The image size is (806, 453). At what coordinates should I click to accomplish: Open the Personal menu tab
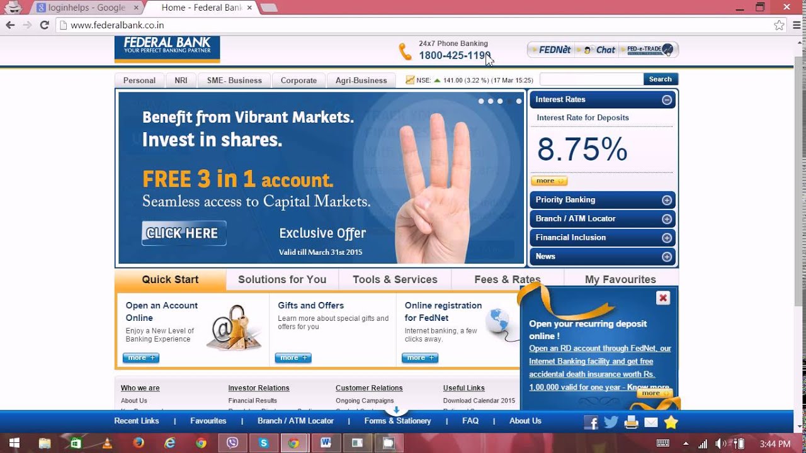(x=139, y=81)
